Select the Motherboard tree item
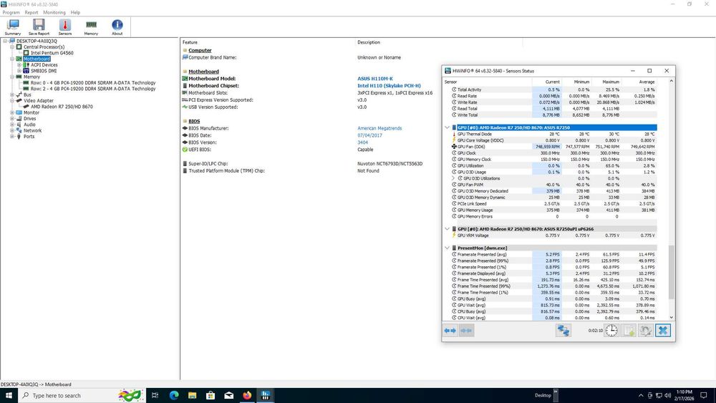 coord(37,59)
